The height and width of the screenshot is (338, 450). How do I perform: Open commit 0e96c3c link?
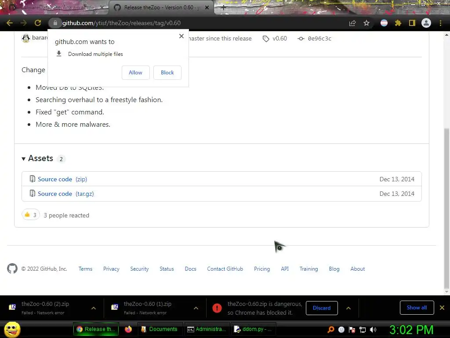pyautogui.click(x=315, y=39)
